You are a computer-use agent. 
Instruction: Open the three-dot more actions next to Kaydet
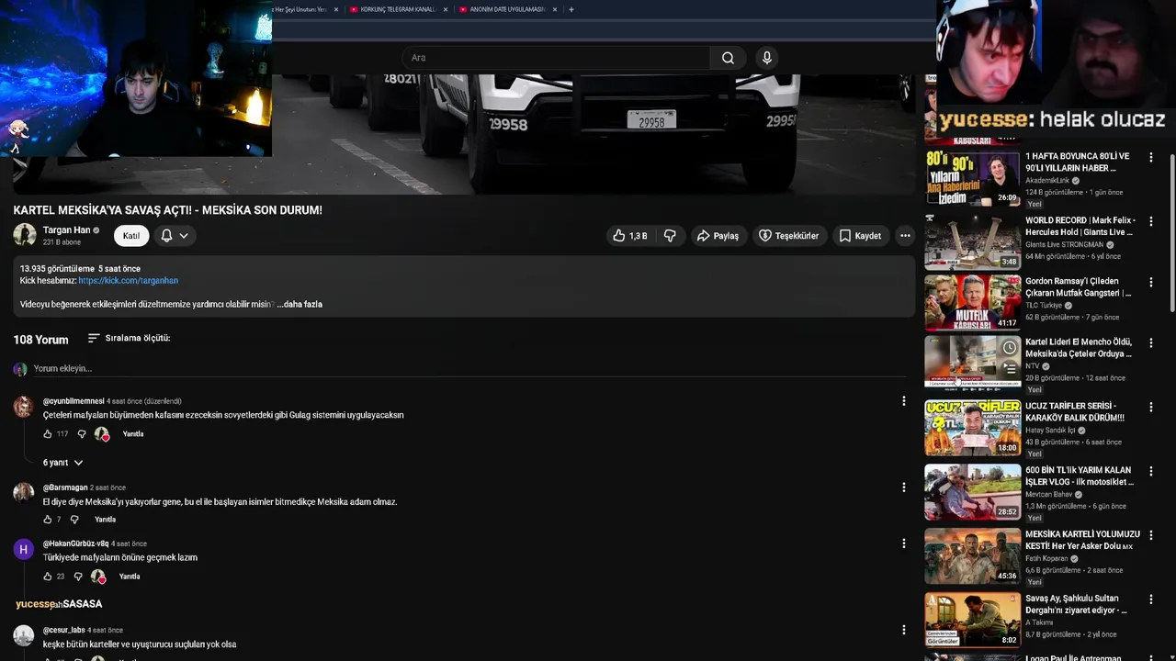click(x=905, y=236)
